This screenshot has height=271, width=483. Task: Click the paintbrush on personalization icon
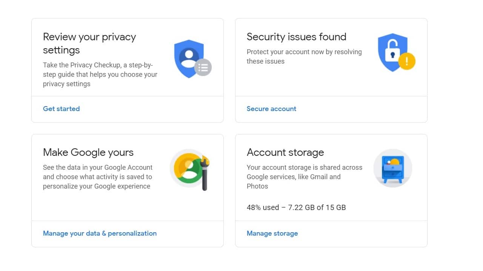point(205,172)
